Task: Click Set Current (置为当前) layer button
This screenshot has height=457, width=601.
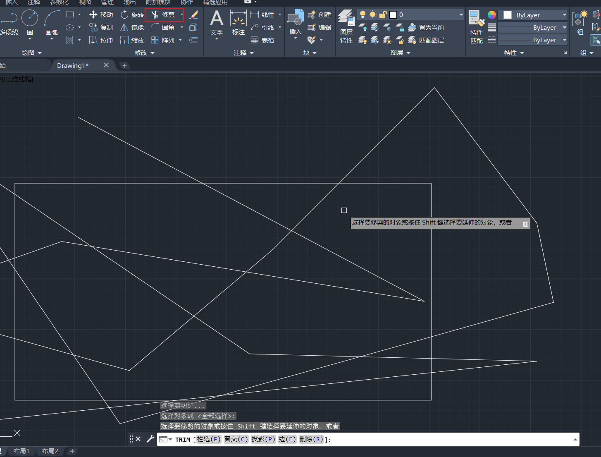Action: pos(426,28)
